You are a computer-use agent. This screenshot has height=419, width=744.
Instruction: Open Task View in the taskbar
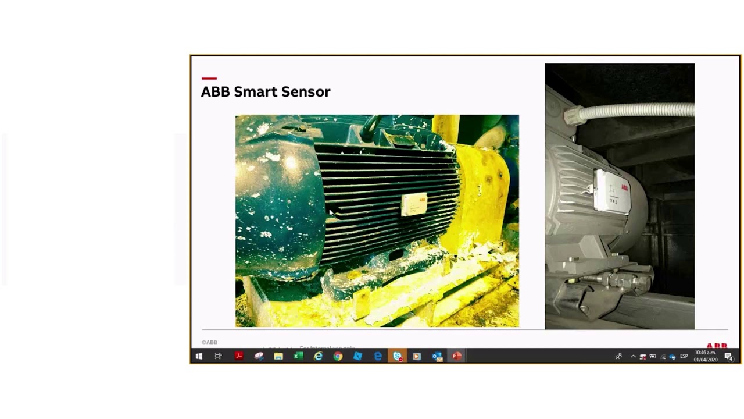point(219,356)
